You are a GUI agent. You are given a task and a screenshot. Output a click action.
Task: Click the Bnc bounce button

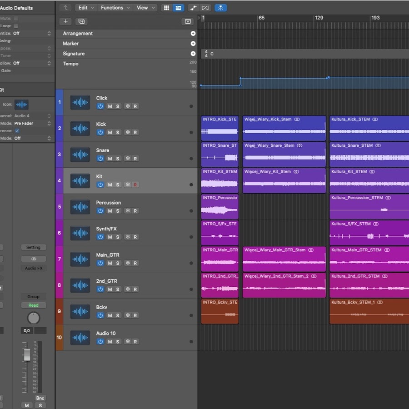pos(40,398)
